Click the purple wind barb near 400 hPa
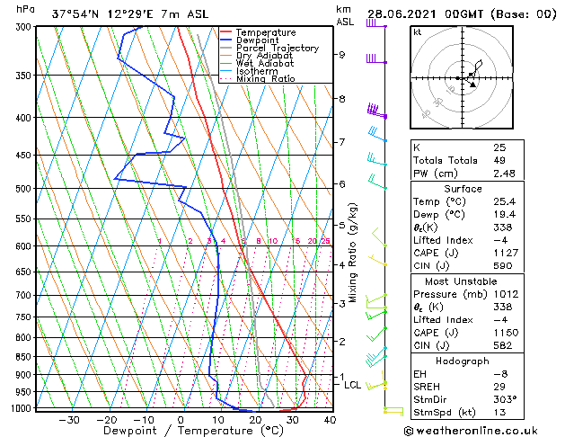This screenshot has width=565, height=437. click(377, 111)
